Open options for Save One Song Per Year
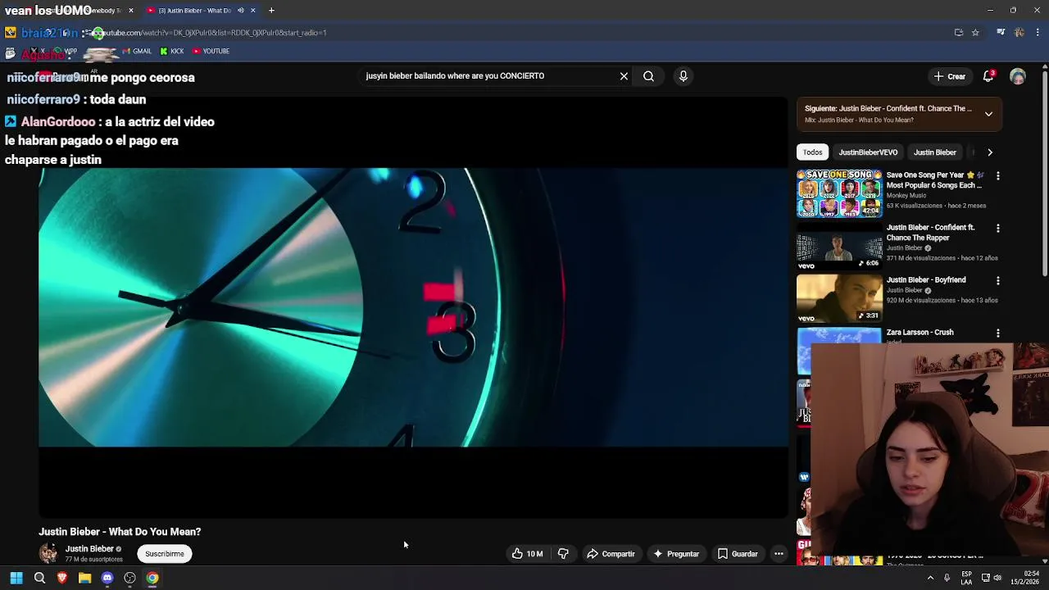The image size is (1049, 590). [997, 175]
